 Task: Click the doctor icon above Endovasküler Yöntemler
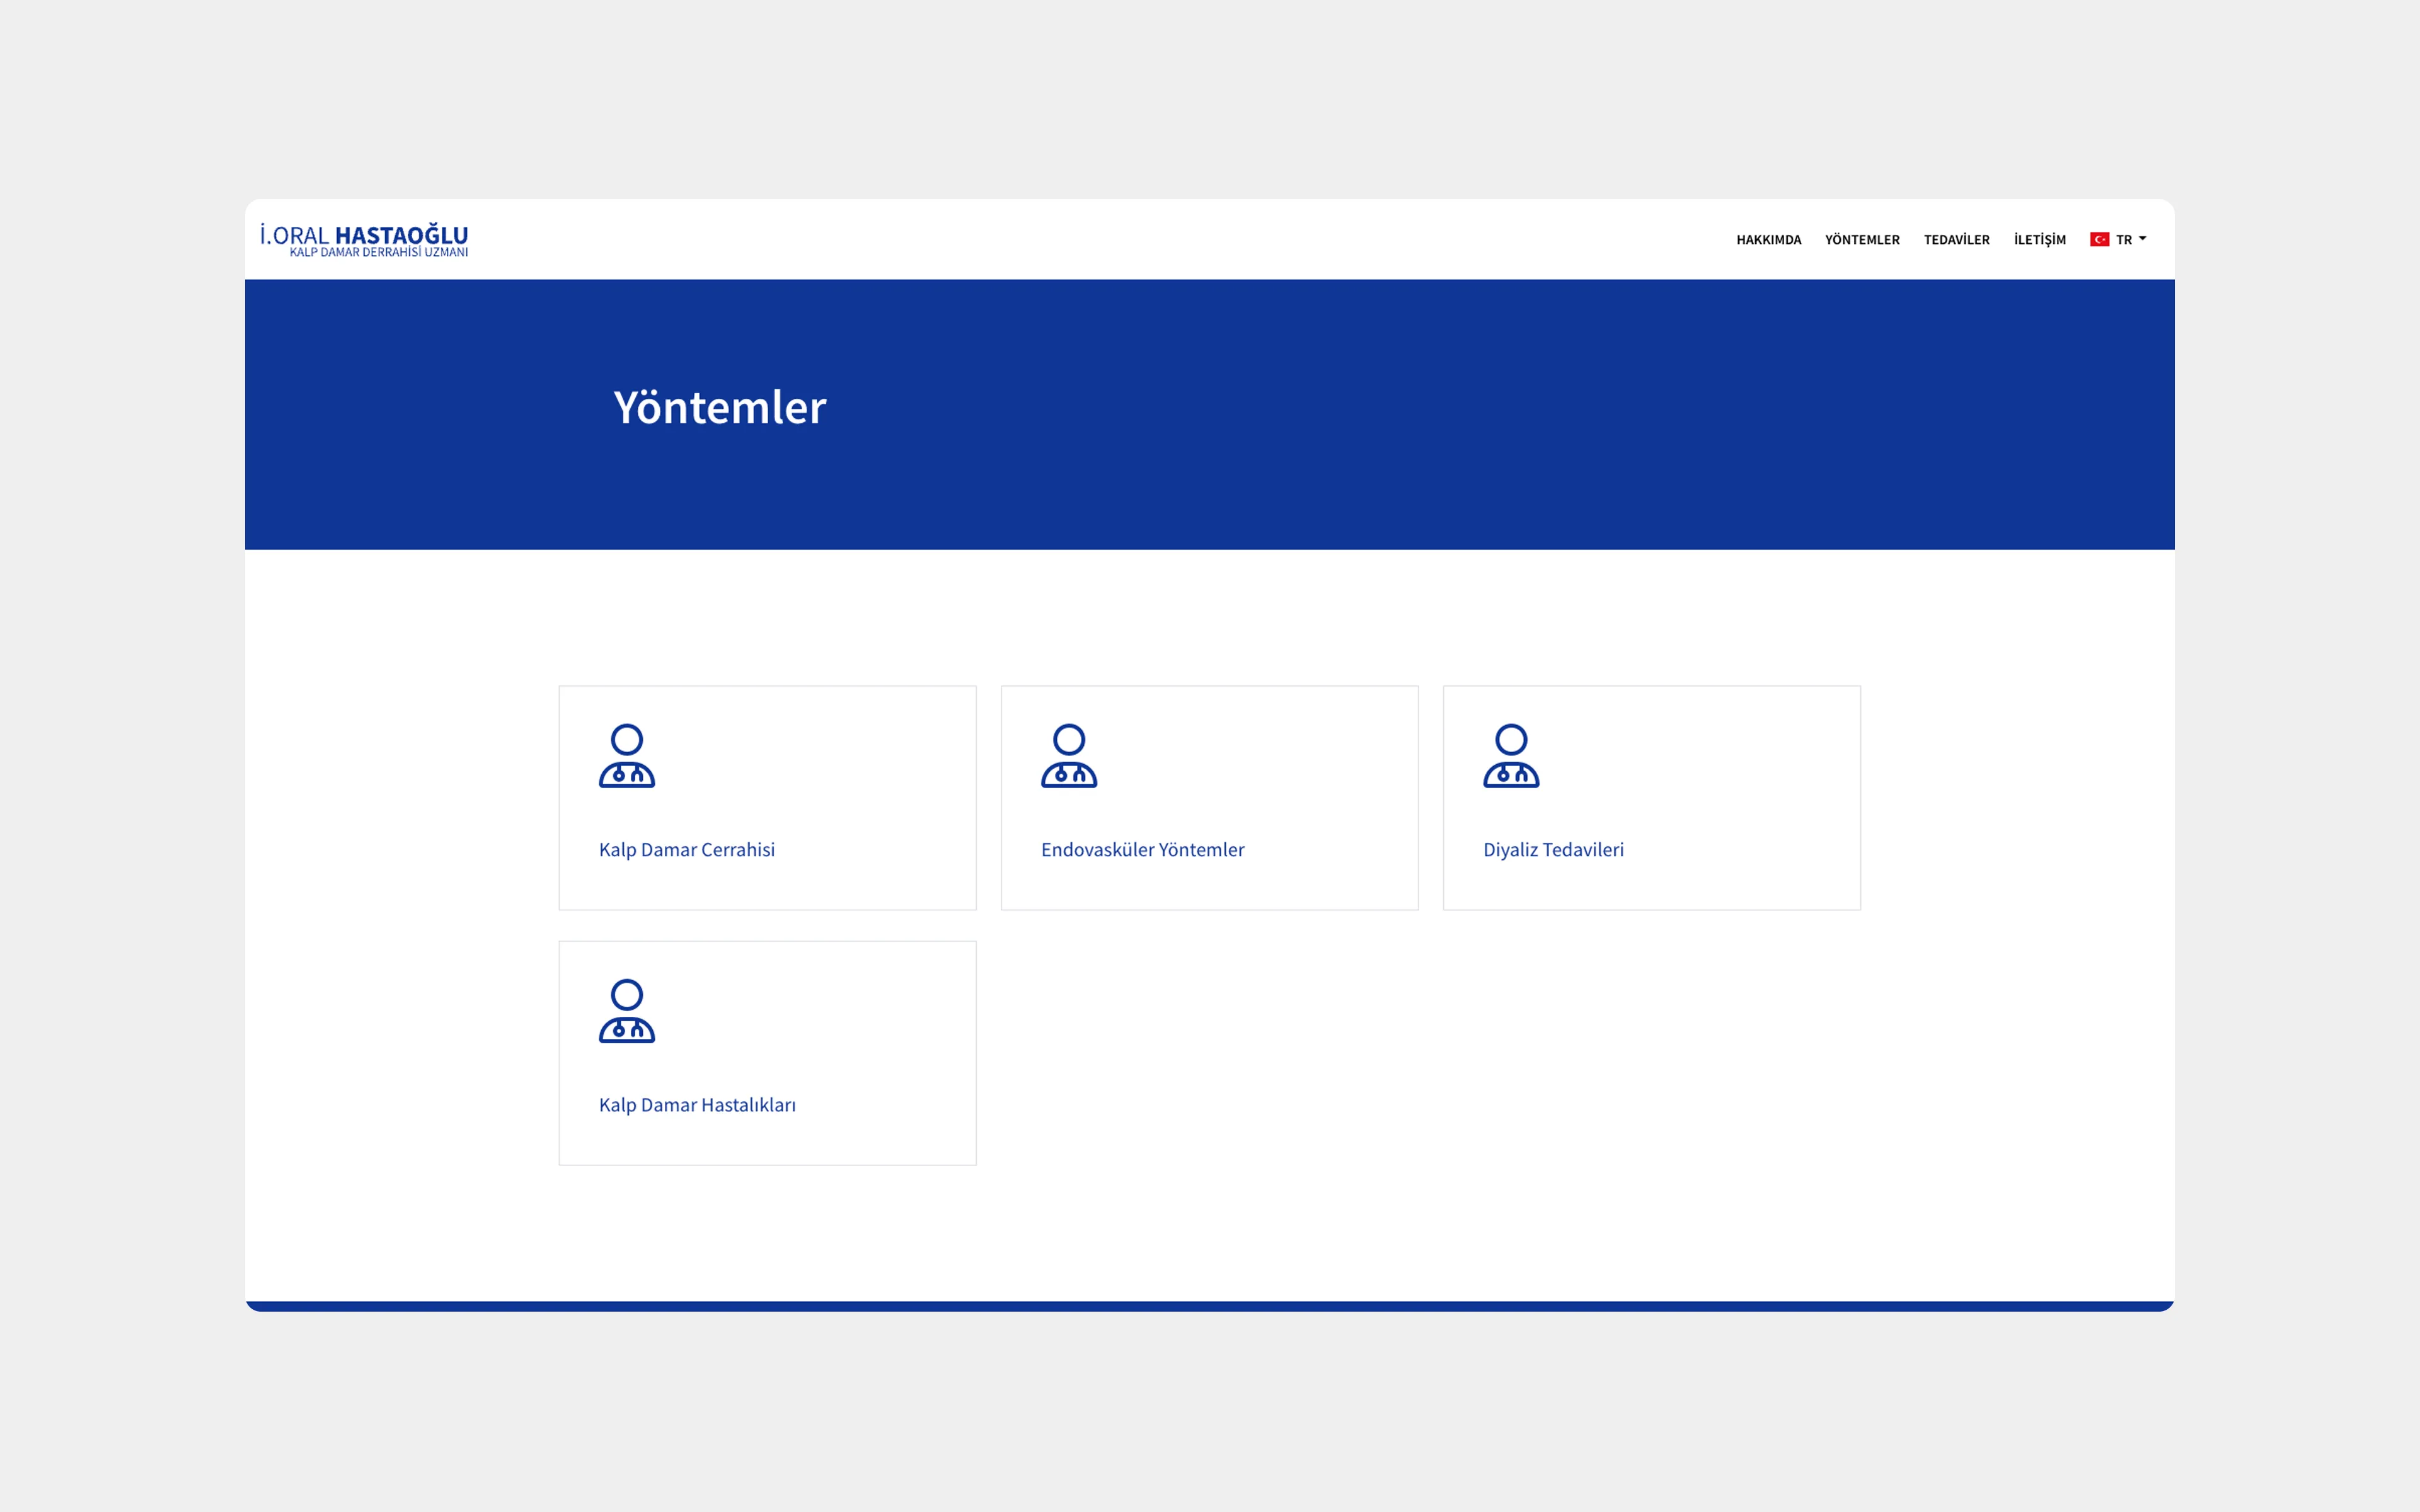[1069, 756]
